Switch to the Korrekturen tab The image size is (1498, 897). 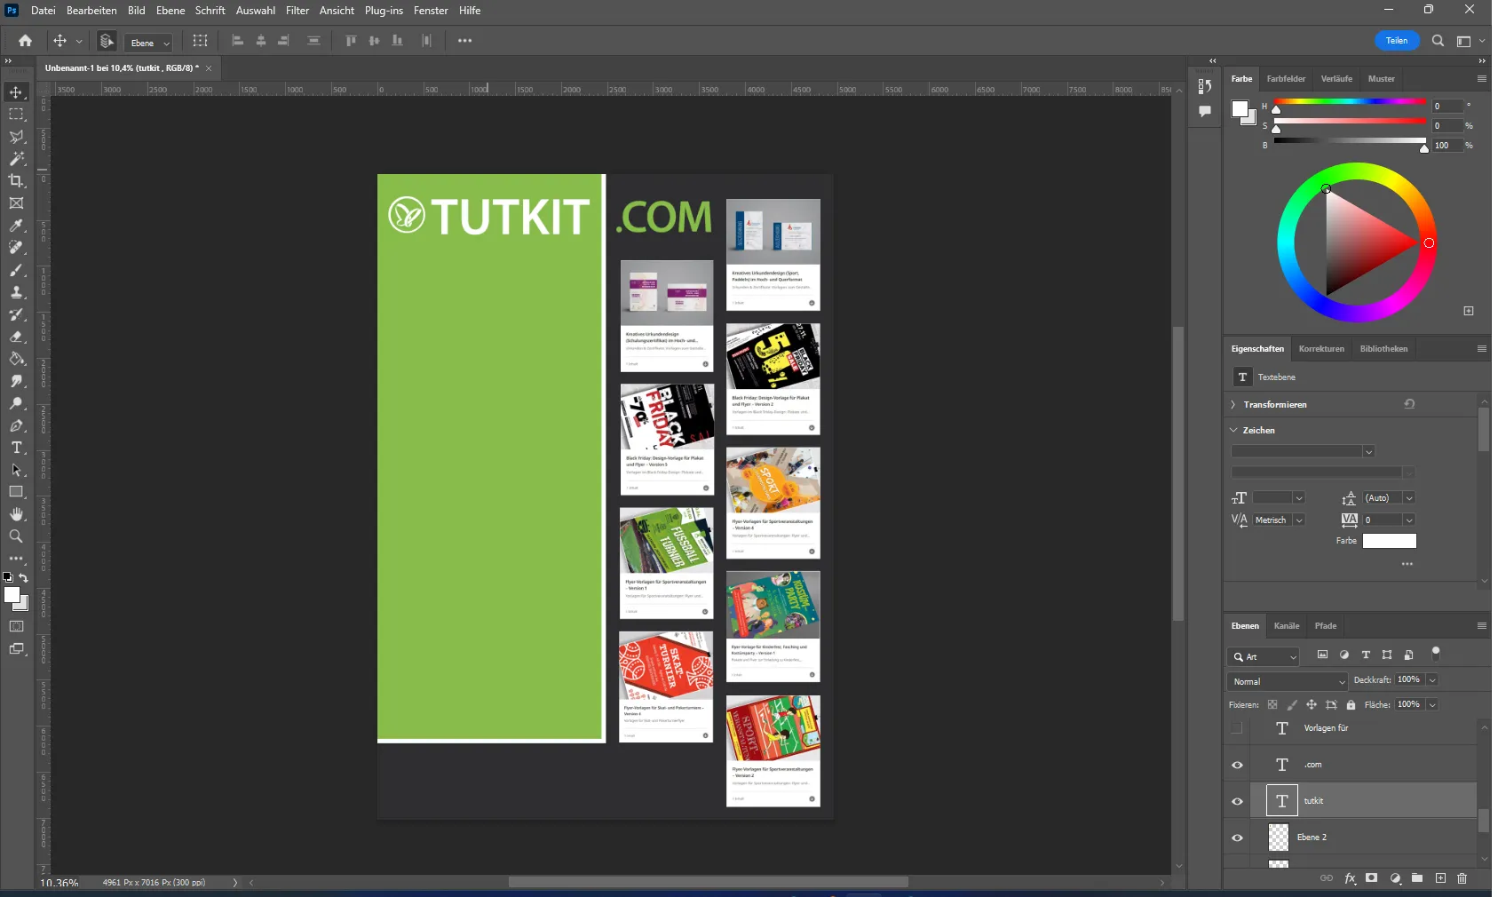click(1321, 349)
